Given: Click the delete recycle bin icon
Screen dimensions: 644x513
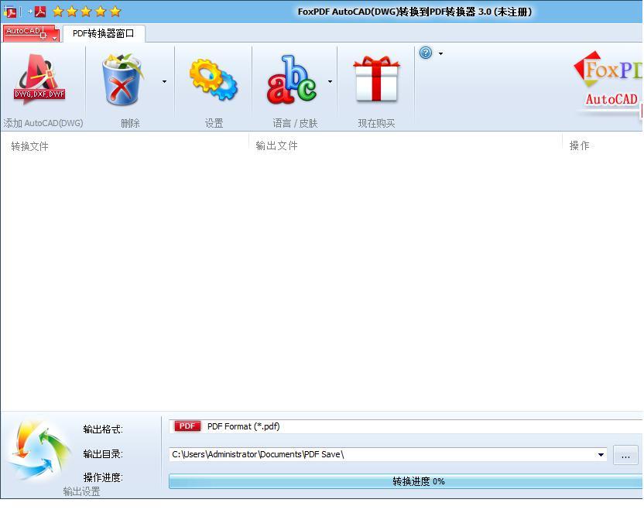Looking at the screenshot, I should pos(122,79).
